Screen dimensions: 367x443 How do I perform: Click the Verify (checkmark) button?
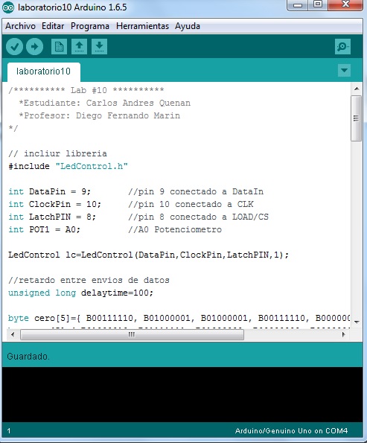coord(14,46)
